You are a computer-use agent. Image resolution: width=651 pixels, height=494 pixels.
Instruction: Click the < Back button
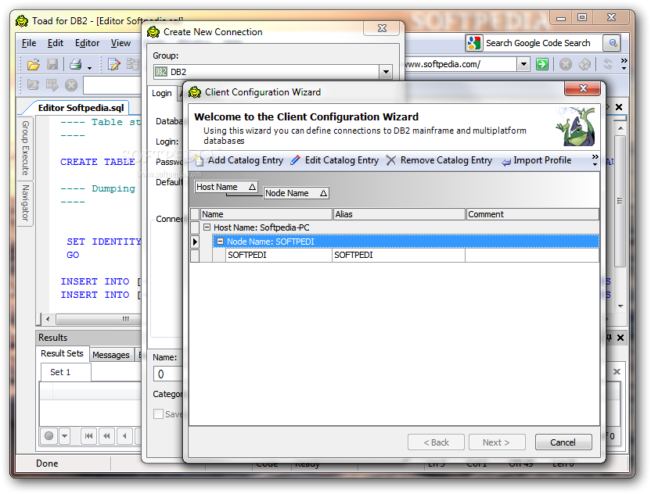[436, 442]
